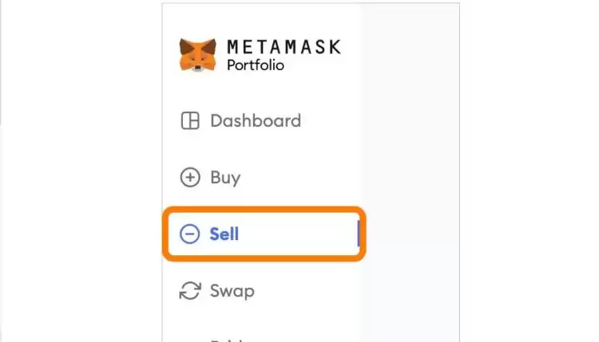Click the blue active indicator beside Sell
Image resolution: width=599 pixels, height=342 pixels.
tap(359, 234)
